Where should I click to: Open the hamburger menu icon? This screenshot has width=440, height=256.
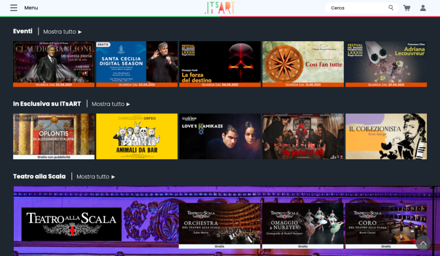pos(14,8)
